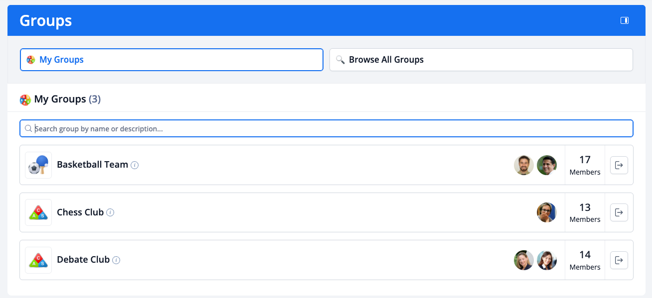
Task: Click the Debate Club group logo
Action: [38, 260]
